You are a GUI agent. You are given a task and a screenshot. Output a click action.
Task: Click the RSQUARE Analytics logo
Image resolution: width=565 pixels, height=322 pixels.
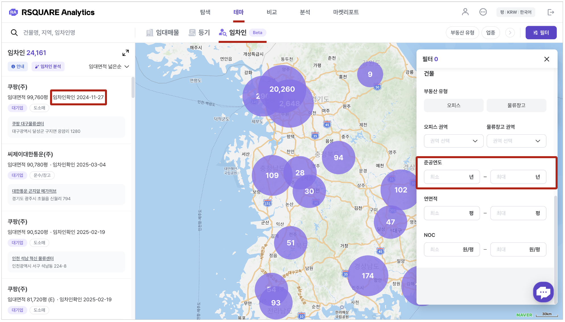(x=52, y=12)
